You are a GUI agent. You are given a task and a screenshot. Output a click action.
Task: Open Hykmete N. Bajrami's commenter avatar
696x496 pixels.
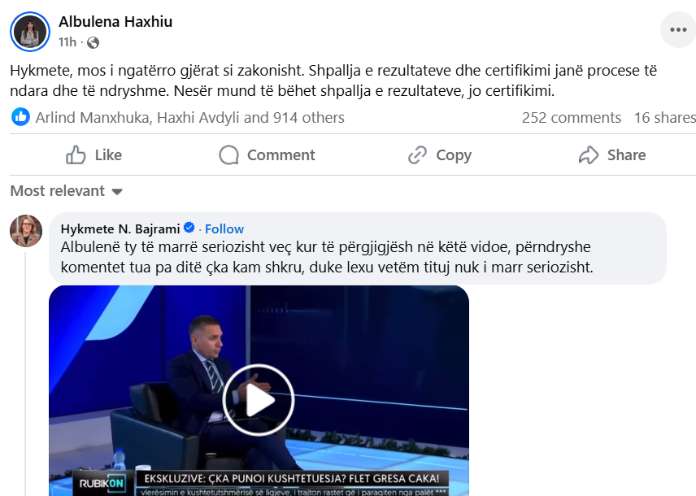tap(26, 231)
